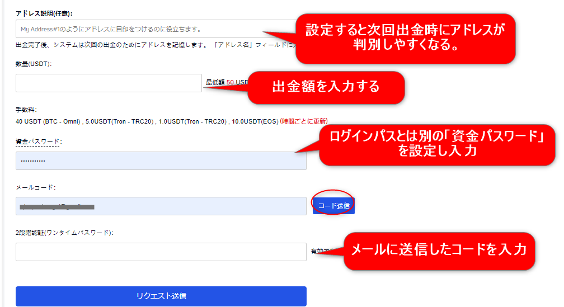Click the 2段階認証(ワンタイムパスワード) label

[64, 233]
